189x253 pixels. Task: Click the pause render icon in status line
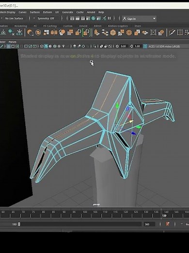point(109,18)
